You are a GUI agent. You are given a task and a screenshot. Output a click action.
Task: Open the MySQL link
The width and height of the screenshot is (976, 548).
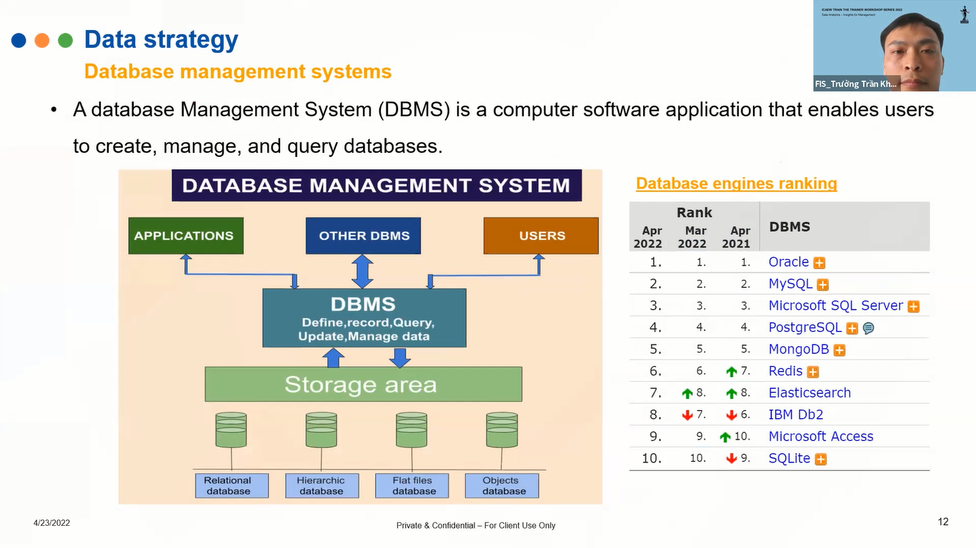tap(791, 284)
